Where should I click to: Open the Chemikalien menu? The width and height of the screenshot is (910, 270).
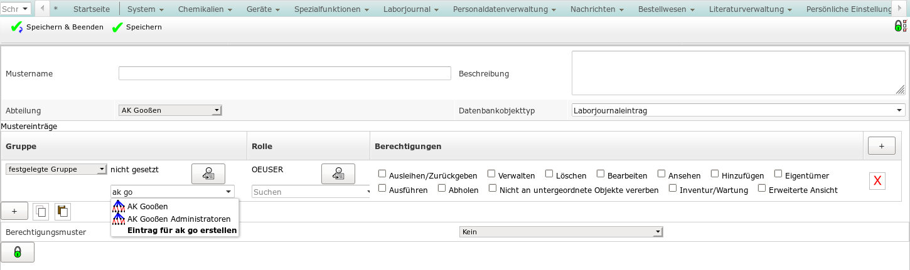tap(205, 9)
